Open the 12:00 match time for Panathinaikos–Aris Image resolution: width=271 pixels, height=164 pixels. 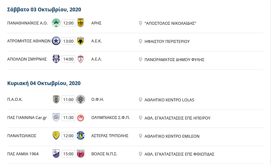pos(68,23)
